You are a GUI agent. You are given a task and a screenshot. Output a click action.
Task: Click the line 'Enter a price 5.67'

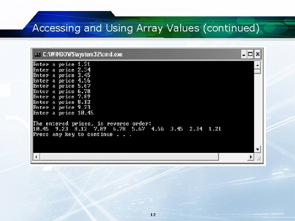pyautogui.click(x=62, y=86)
